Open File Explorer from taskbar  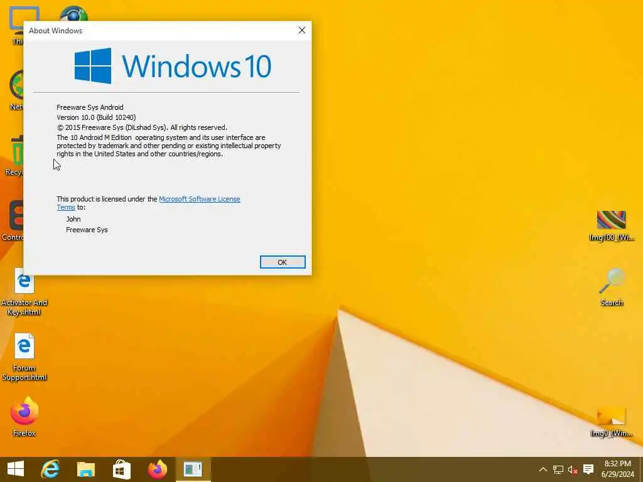86,469
